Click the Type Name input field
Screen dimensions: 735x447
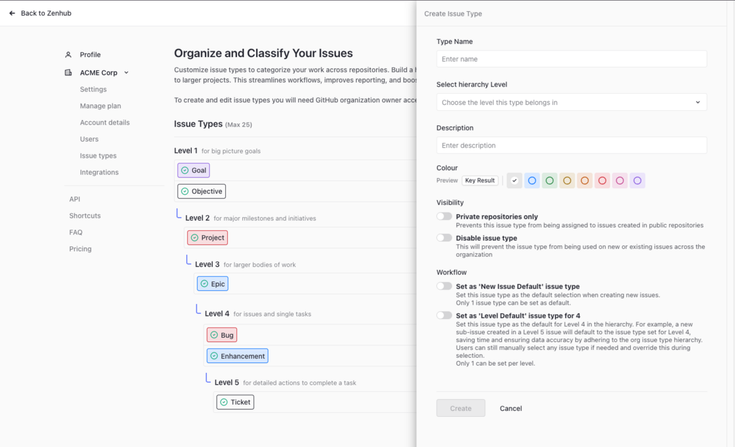coord(572,59)
